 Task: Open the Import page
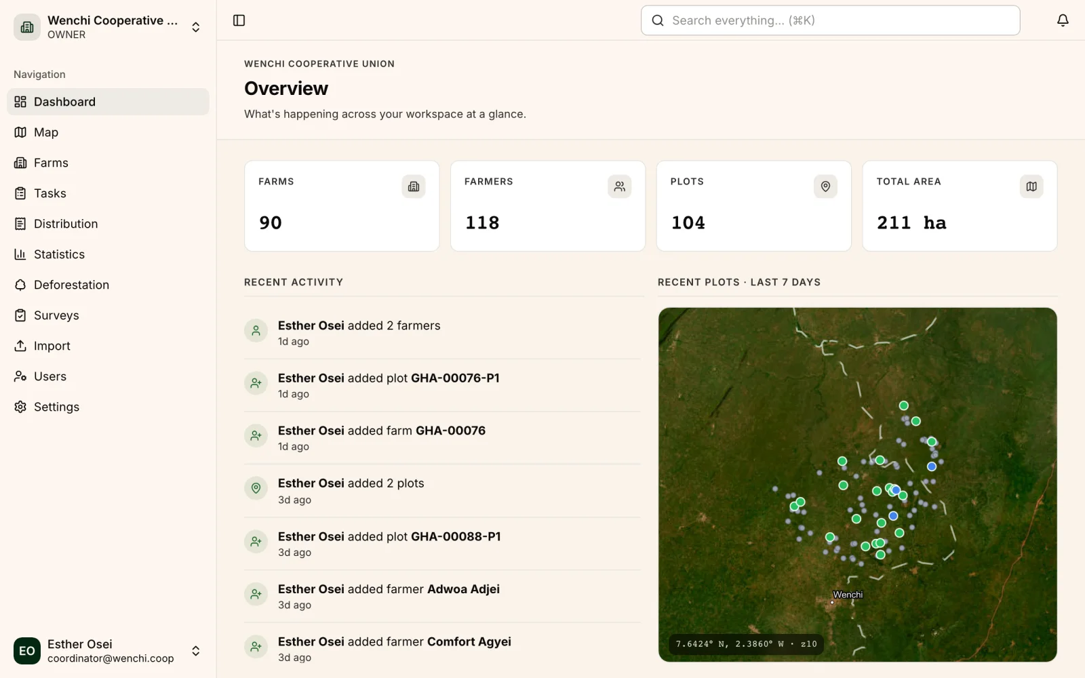pyautogui.click(x=108, y=346)
